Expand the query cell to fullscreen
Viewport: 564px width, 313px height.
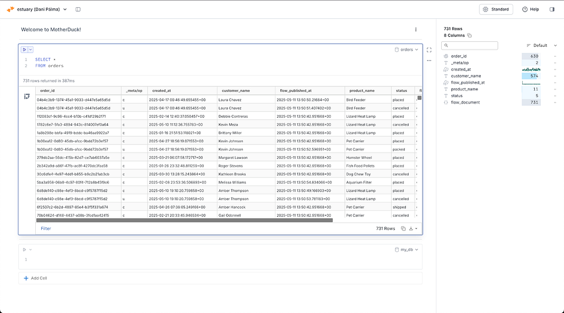click(x=429, y=50)
